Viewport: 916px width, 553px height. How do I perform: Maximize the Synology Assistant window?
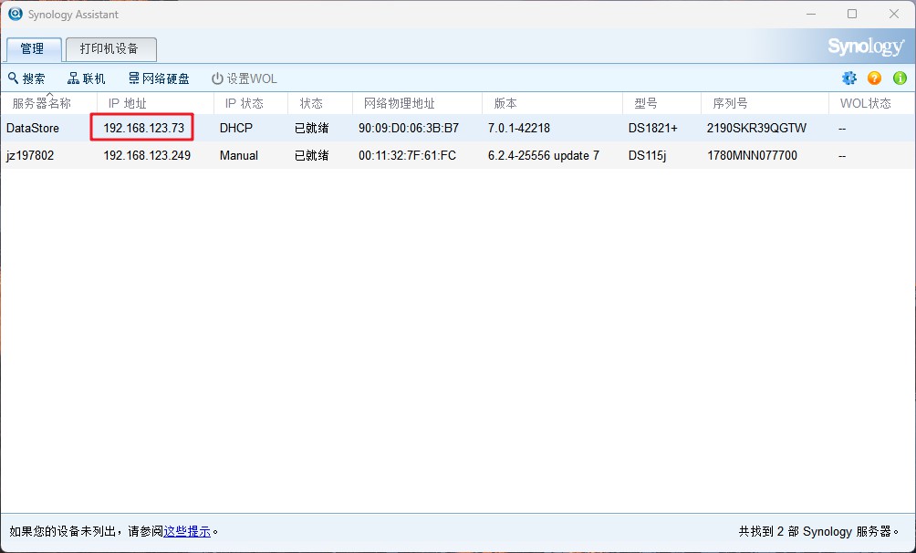pos(852,14)
